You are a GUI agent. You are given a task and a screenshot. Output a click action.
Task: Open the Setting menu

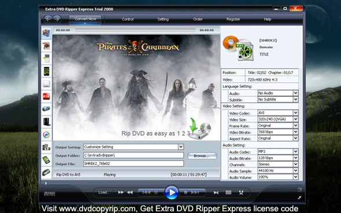click(x=163, y=19)
